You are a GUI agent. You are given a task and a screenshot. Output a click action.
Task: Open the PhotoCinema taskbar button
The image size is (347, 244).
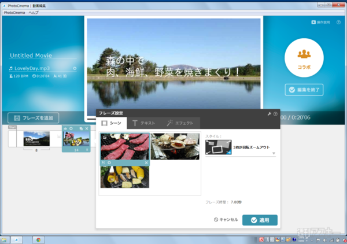point(16,240)
